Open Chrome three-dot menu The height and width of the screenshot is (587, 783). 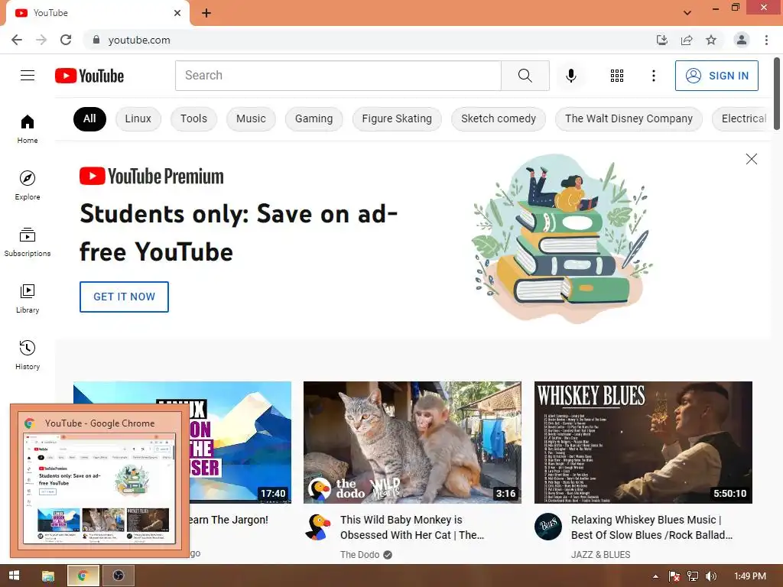(x=766, y=40)
